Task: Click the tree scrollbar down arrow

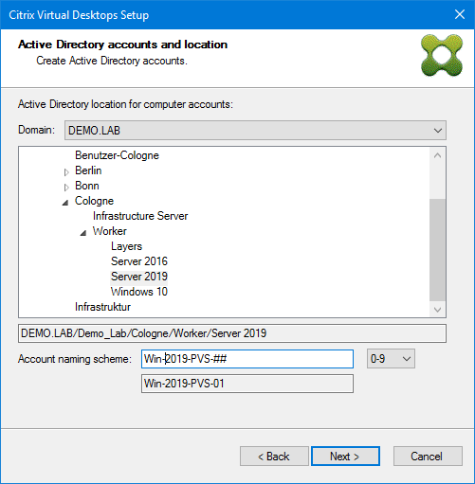Action: coord(438,310)
